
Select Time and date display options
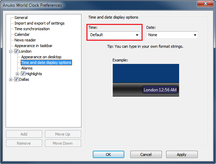pyautogui.click(x=46, y=63)
